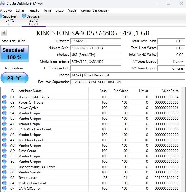Viewport: 186px width, 193px height.
Task: Click the Firmware field SAM22101
Action: (x=96, y=41)
